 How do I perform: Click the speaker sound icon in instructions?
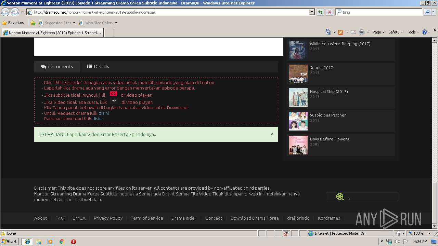[114, 100]
